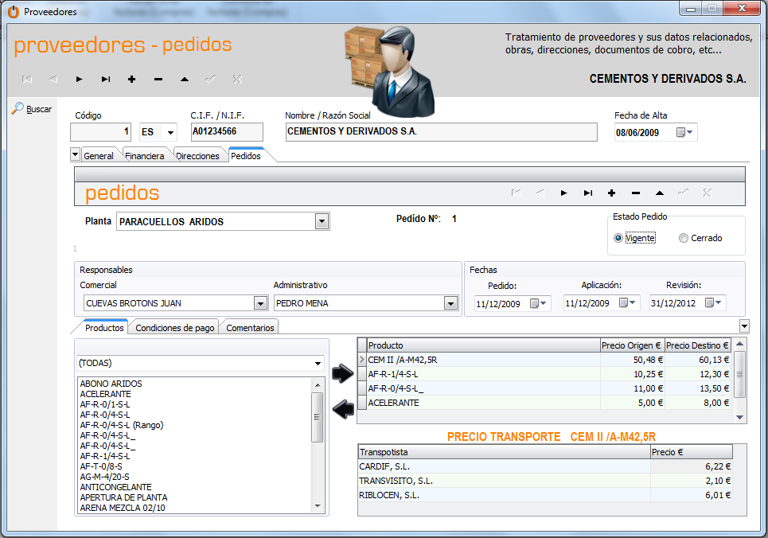Delete order using pedidos minus icon
Viewport: 768px width, 538px height.
pos(635,193)
